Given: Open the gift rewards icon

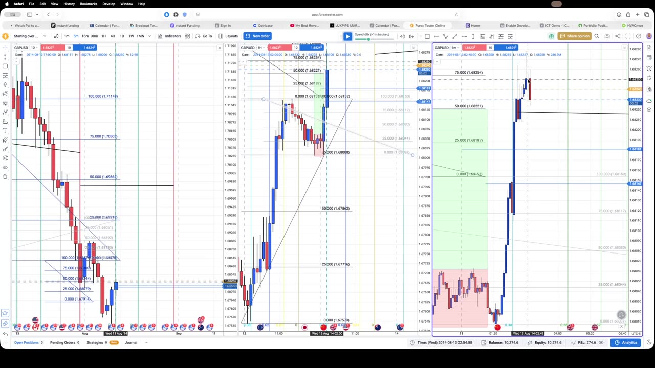Looking at the screenshot, I should coord(551,36).
